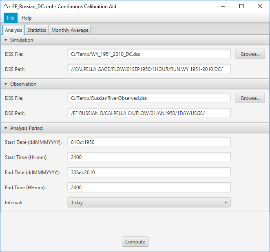Click the Simulation DSS File field
The width and height of the screenshot is (270, 252).
(x=149, y=54)
